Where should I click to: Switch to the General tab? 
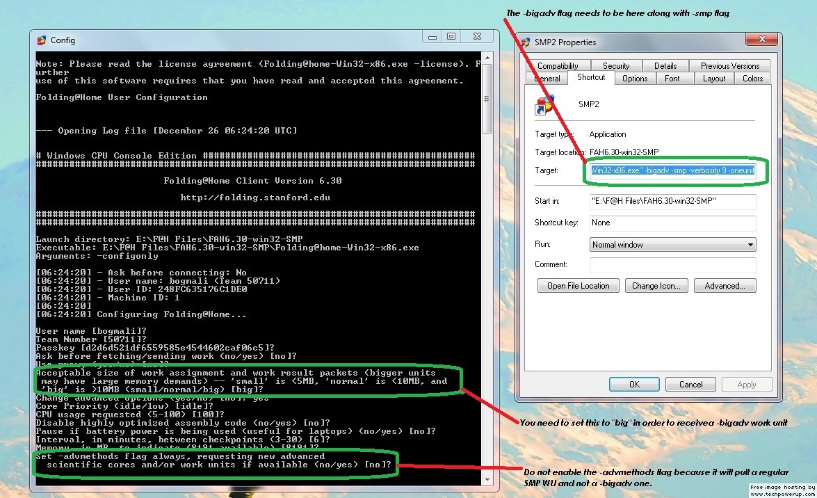tap(547, 78)
